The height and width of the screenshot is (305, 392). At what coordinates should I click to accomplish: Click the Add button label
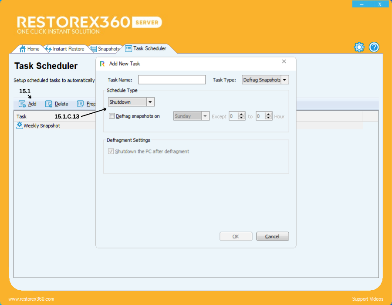(32, 104)
